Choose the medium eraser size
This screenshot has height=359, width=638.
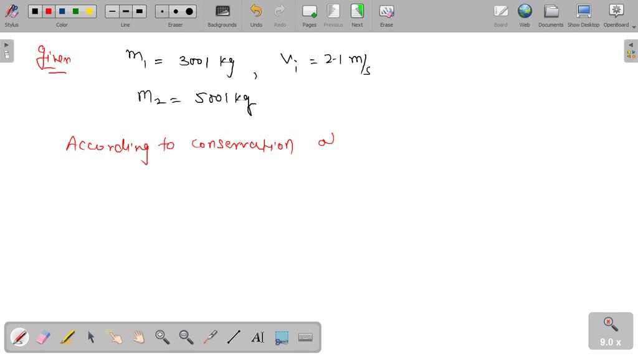tap(176, 11)
